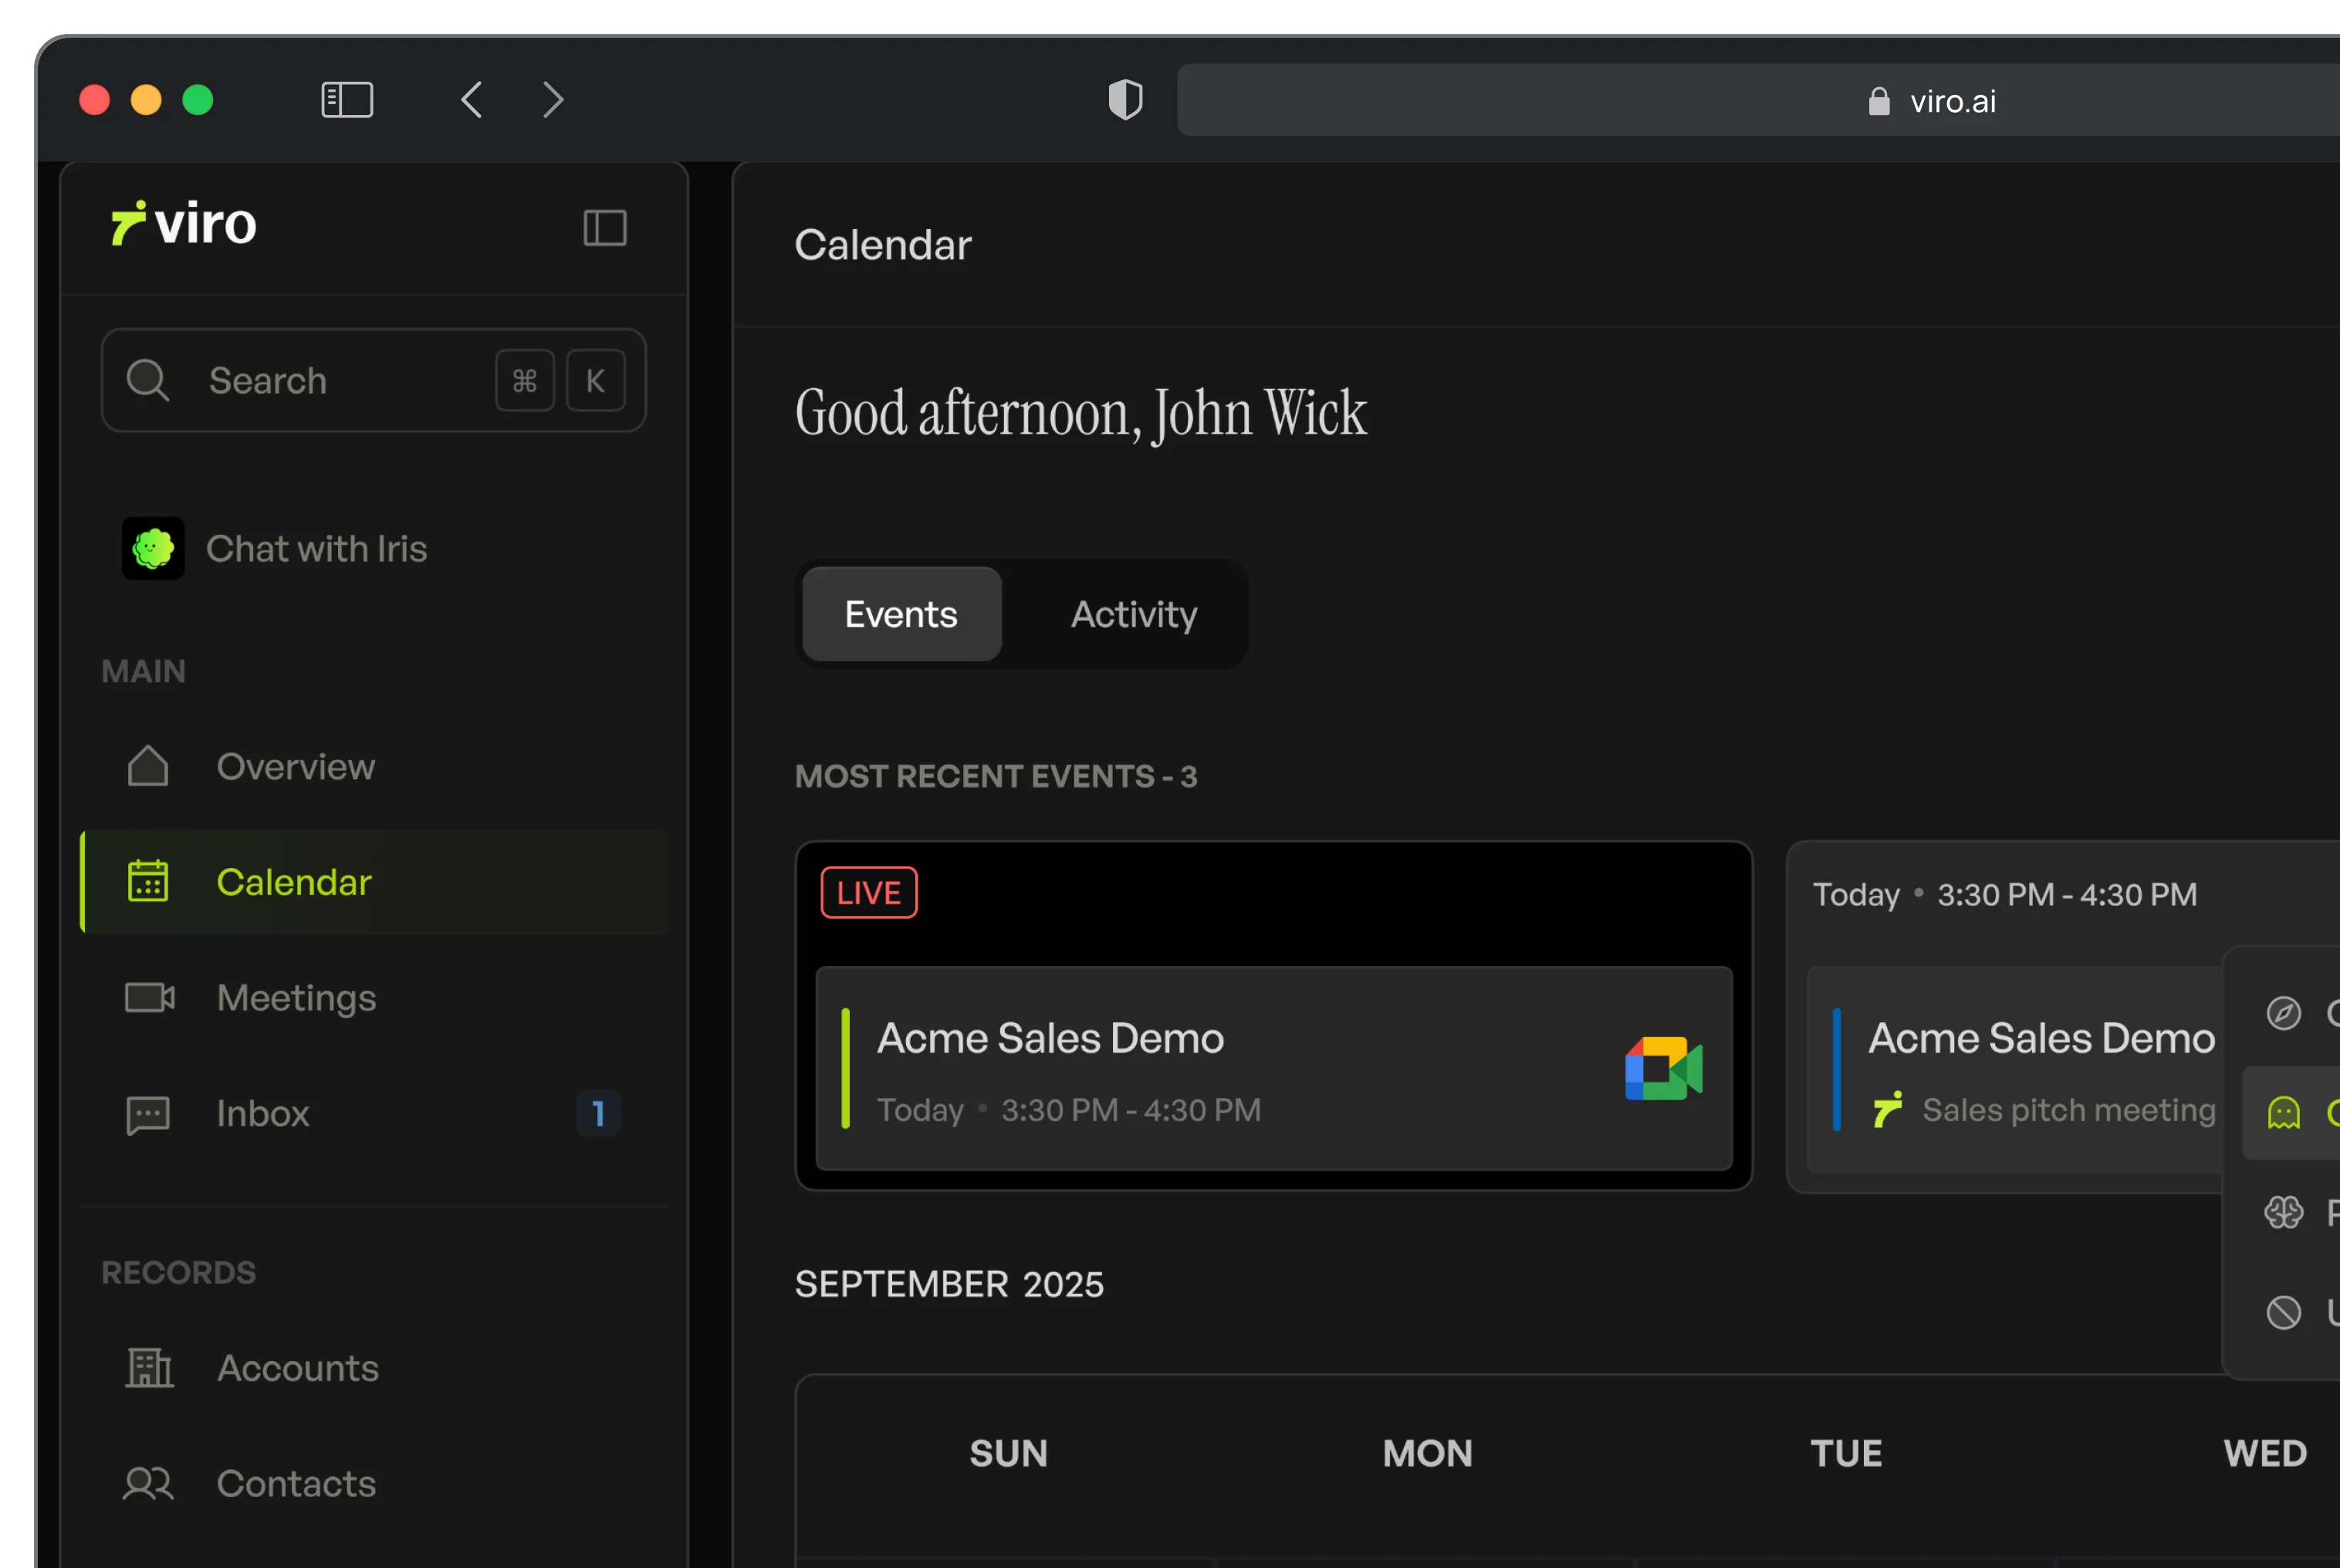Click the Inbox message icon

tap(148, 1114)
